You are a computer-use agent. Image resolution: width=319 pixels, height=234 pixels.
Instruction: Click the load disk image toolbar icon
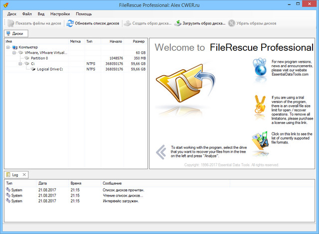pos(177,23)
